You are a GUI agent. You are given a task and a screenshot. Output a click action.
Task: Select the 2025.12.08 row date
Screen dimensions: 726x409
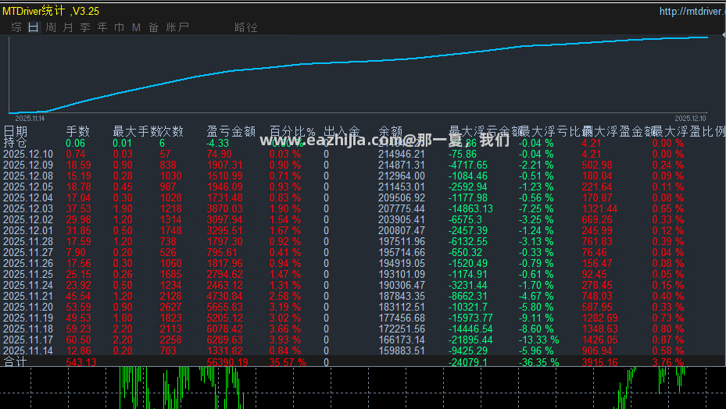(x=28, y=176)
